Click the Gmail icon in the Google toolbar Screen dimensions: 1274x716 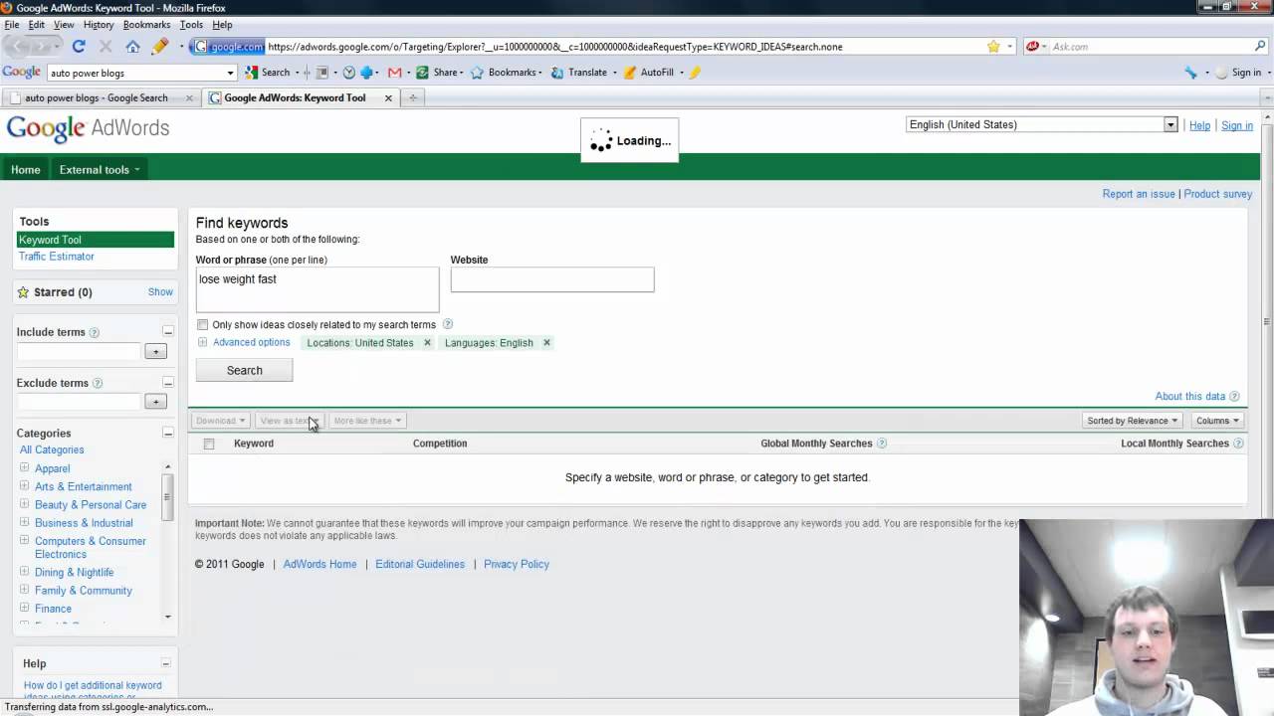point(395,73)
